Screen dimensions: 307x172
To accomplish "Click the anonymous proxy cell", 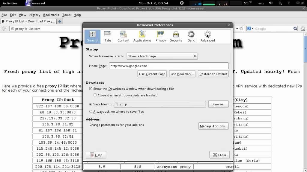I will [x=174, y=167].
